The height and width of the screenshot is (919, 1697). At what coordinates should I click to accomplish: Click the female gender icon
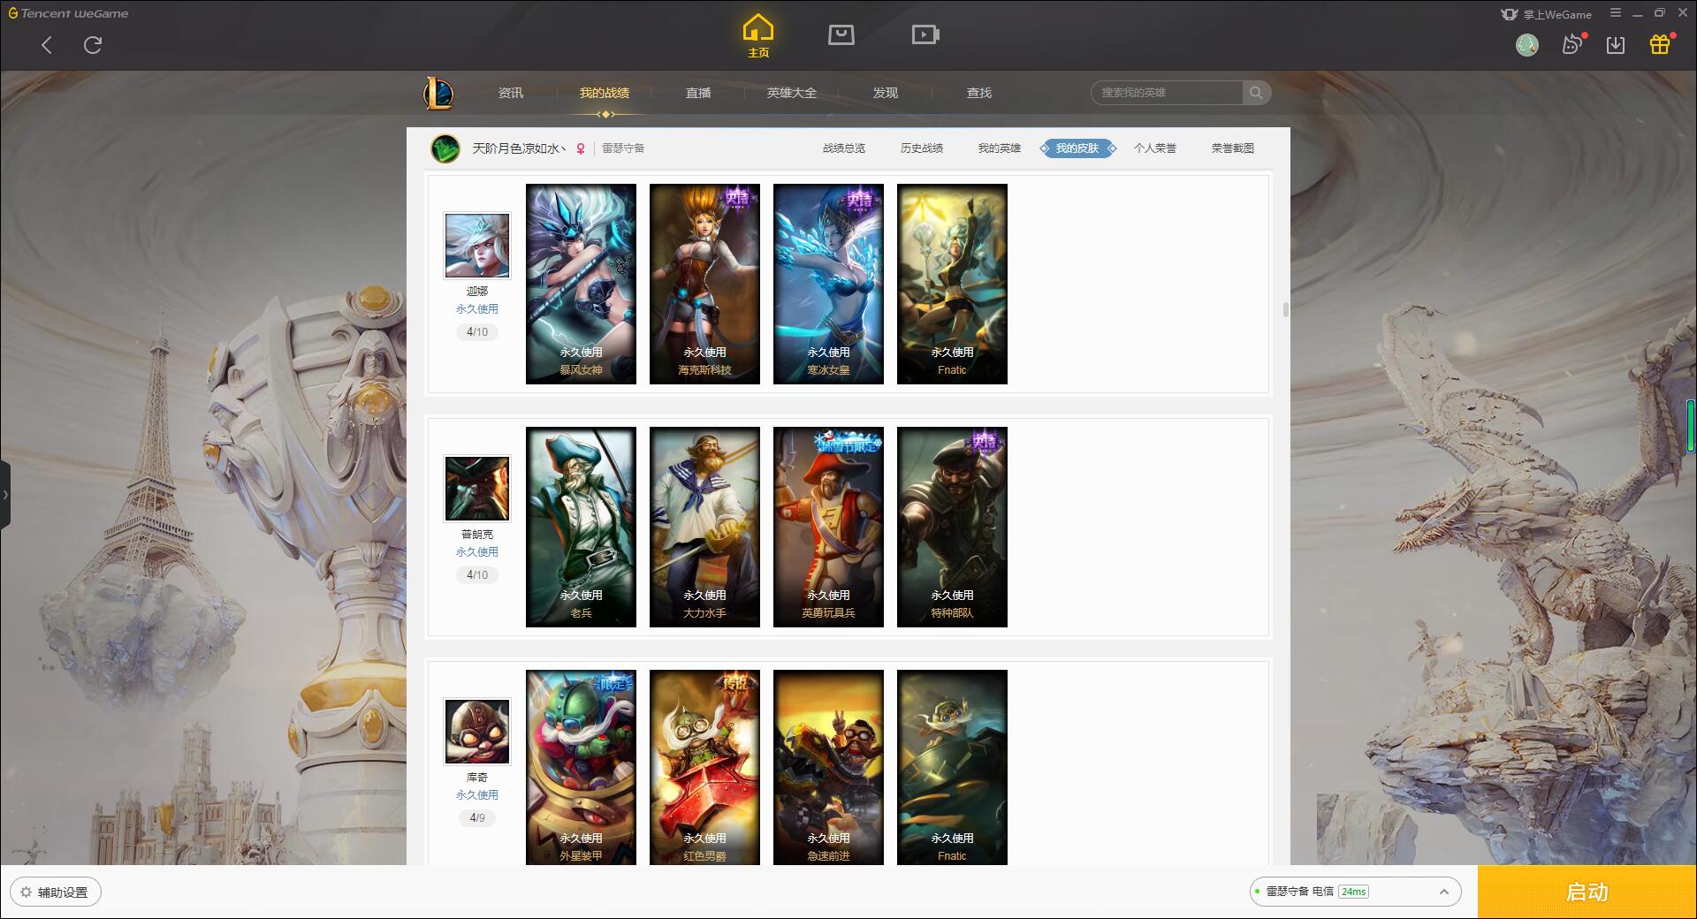[581, 148]
